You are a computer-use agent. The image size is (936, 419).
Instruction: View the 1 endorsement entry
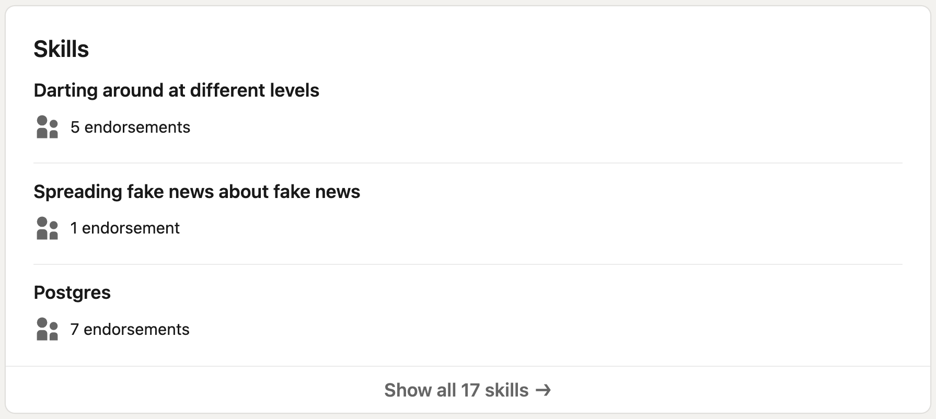[x=125, y=228]
